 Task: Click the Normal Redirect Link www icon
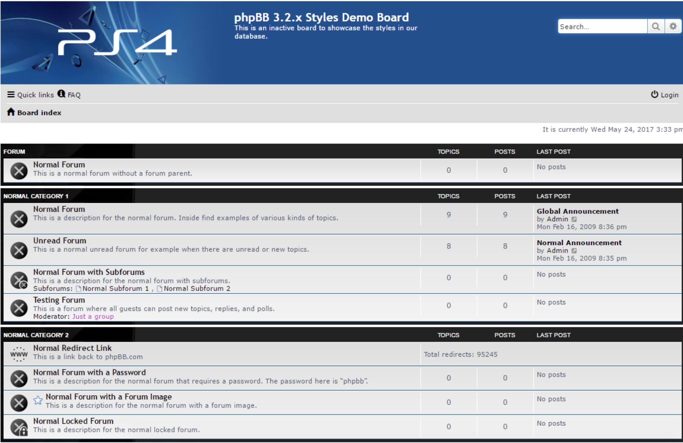pos(19,354)
